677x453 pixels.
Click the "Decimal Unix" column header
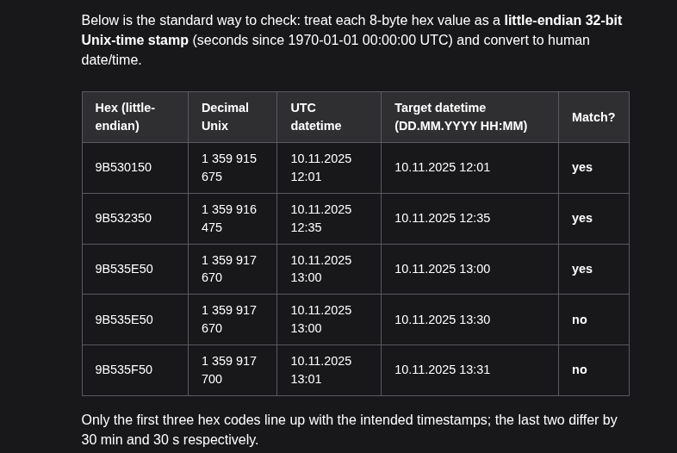(225, 116)
